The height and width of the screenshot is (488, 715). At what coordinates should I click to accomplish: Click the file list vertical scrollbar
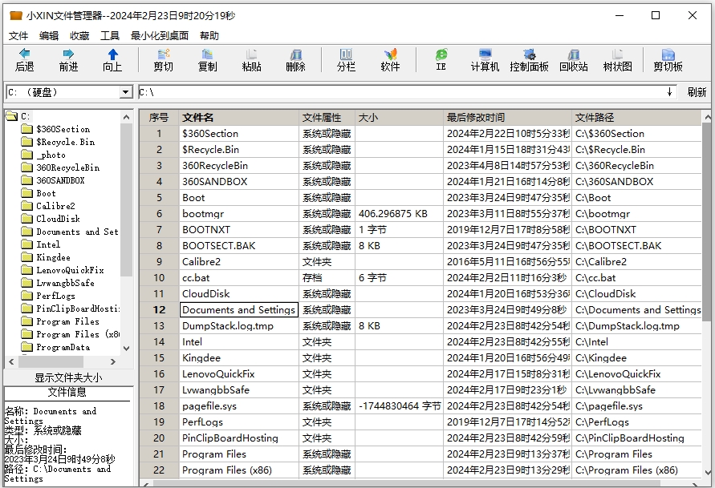(707, 240)
